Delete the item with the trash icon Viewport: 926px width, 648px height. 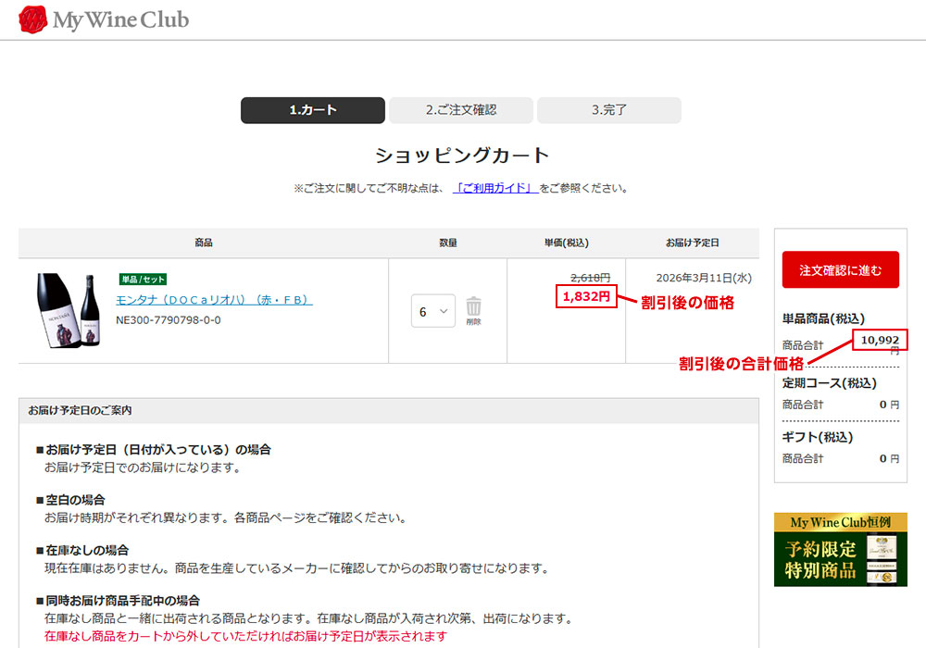pos(473,309)
